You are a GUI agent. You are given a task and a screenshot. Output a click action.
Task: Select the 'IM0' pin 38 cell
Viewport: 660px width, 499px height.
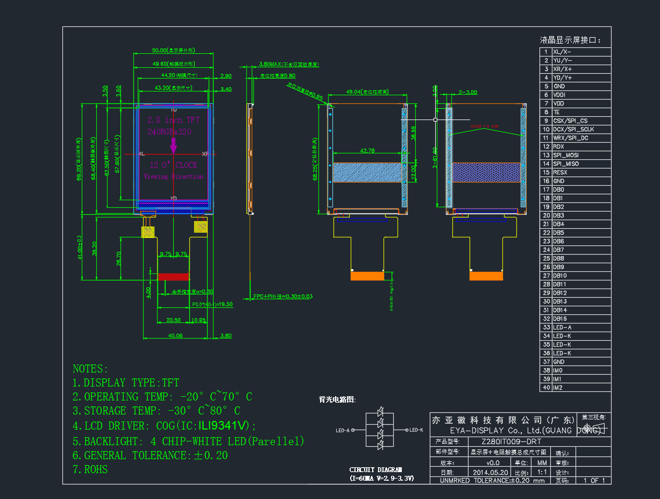click(581, 370)
